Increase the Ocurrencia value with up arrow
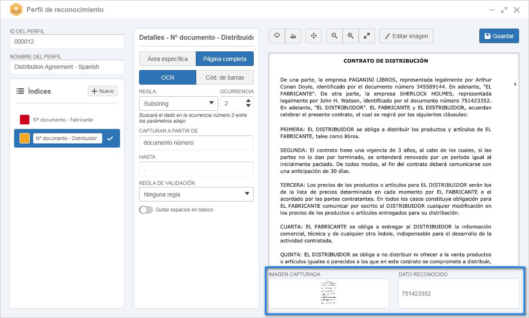This screenshot has width=529, height=318. (248, 100)
